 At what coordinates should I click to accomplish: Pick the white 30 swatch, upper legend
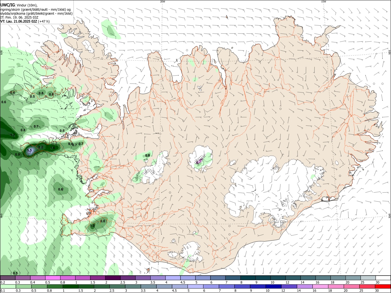(383, 278)
